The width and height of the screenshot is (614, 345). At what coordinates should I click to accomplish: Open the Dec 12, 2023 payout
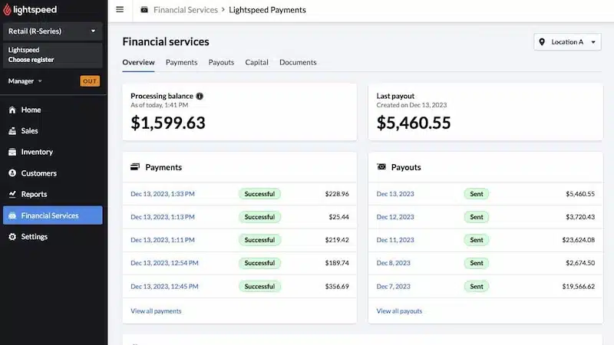tap(395, 217)
